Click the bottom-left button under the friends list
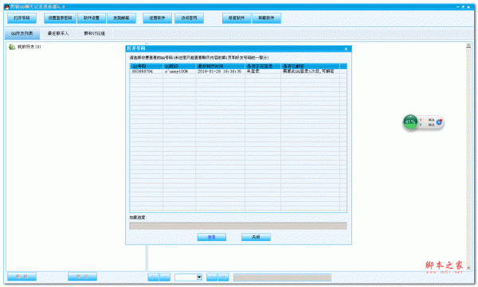The image size is (478, 287). [22, 277]
